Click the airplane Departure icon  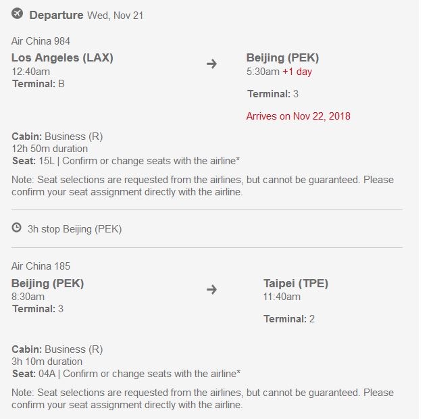coord(17,14)
